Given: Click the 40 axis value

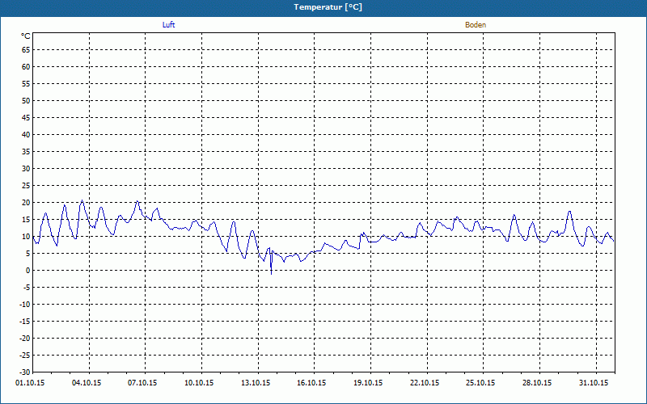Looking at the screenshot, I should (x=26, y=135).
